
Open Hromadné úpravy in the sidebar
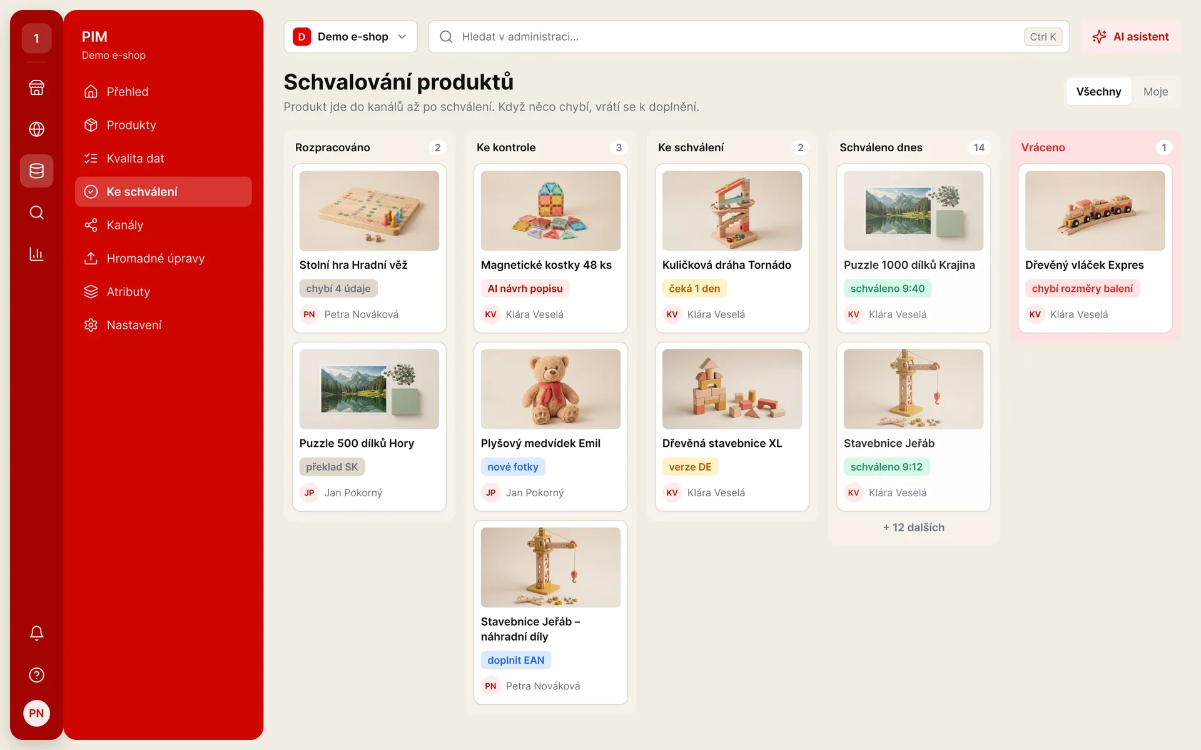[163, 258]
